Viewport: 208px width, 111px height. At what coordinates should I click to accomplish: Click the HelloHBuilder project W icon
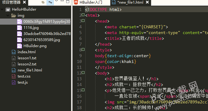8,9
